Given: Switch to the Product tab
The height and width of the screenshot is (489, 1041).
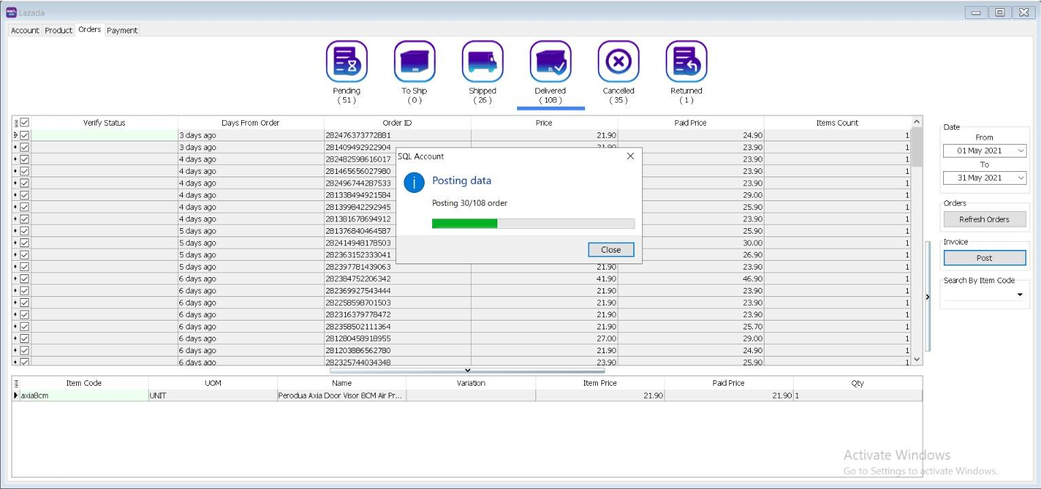Looking at the screenshot, I should (58, 31).
